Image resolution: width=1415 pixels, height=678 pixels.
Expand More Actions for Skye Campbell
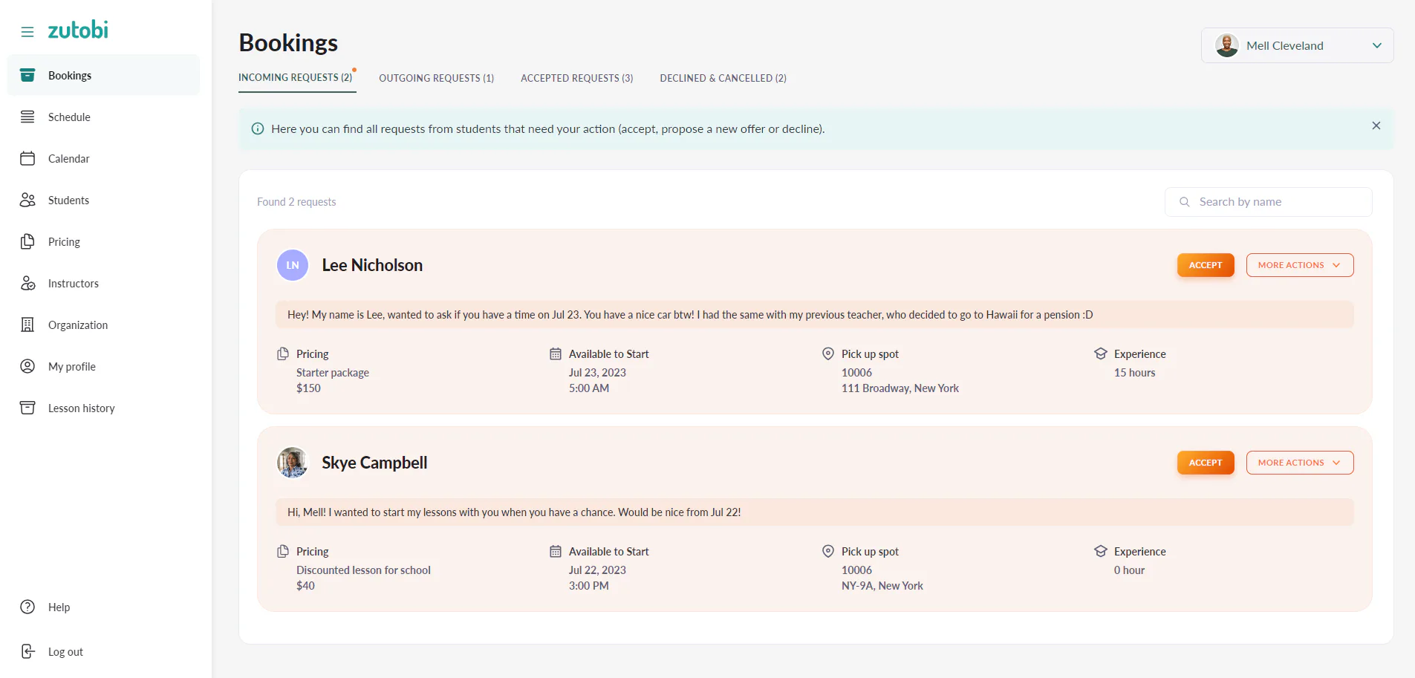1299,463
